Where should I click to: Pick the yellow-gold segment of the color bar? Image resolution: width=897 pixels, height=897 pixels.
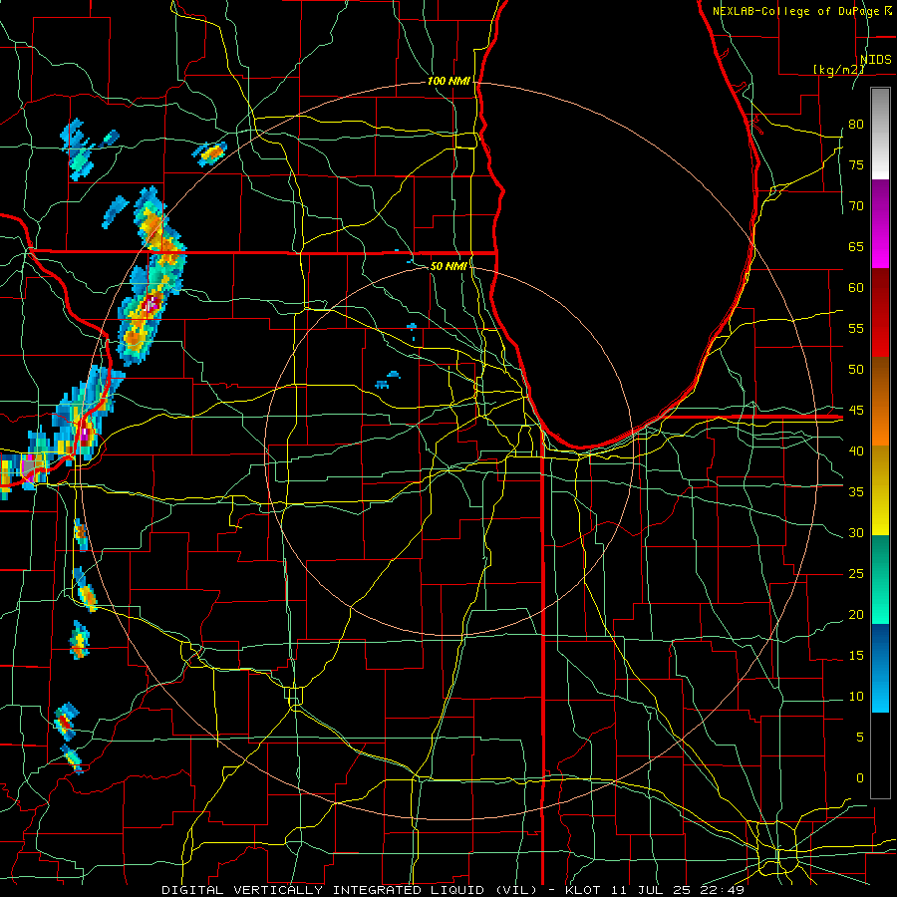(x=880, y=490)
